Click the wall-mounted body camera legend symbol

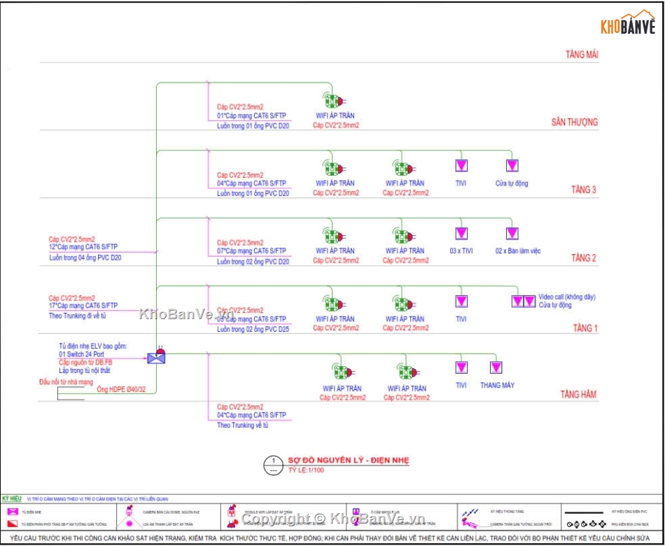(x=470, y=522)
